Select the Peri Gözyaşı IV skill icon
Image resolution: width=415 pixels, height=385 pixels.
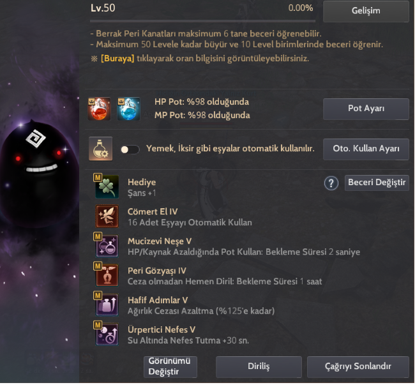tap(107, 275)
